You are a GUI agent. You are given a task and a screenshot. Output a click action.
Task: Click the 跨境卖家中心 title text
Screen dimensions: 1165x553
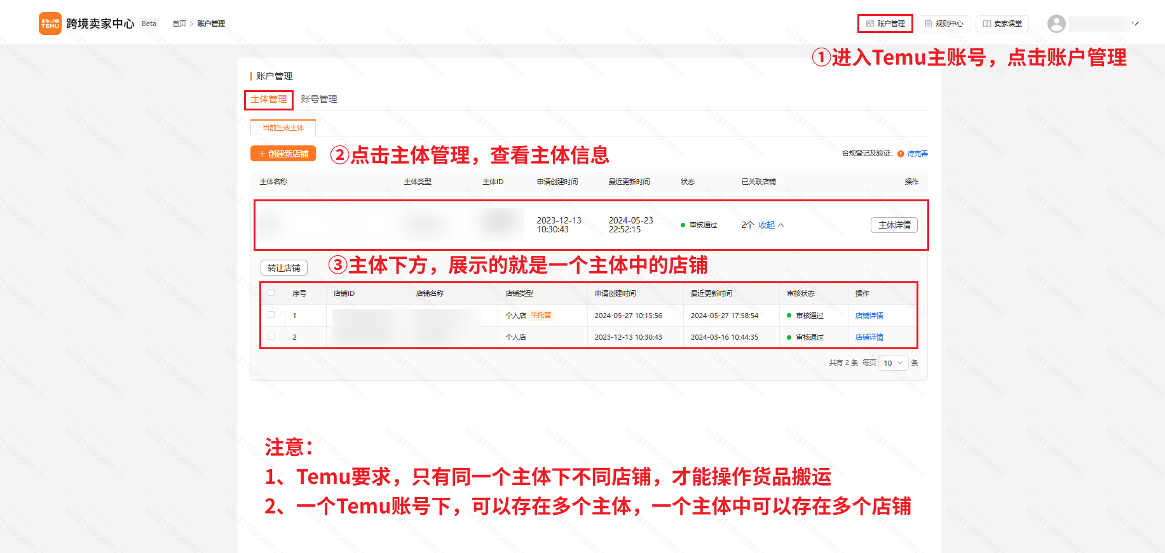[100, 23]
